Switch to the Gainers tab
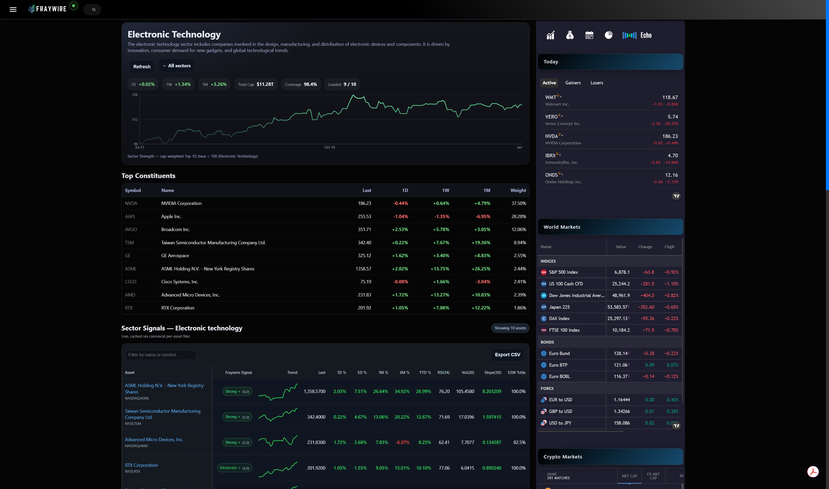829x489 pixels. [573, 83]
